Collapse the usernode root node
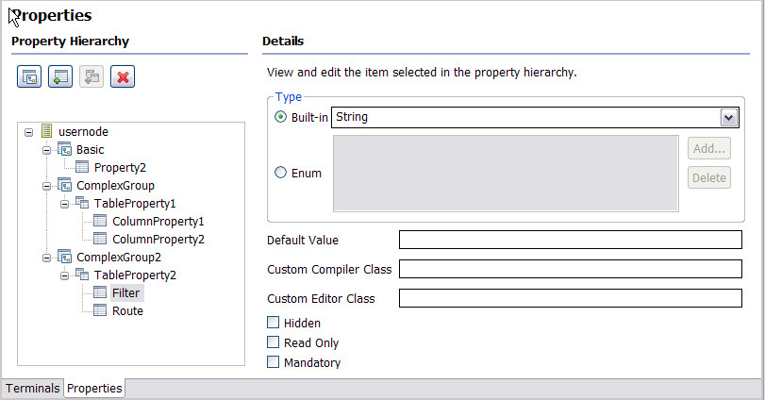 click(29, 132)
